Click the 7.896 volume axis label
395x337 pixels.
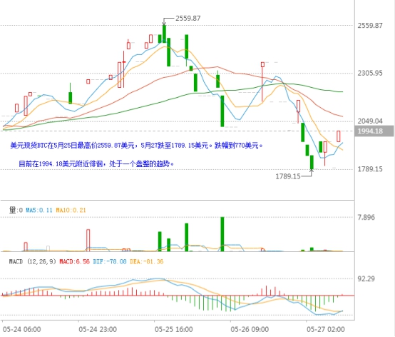[366, 217]
